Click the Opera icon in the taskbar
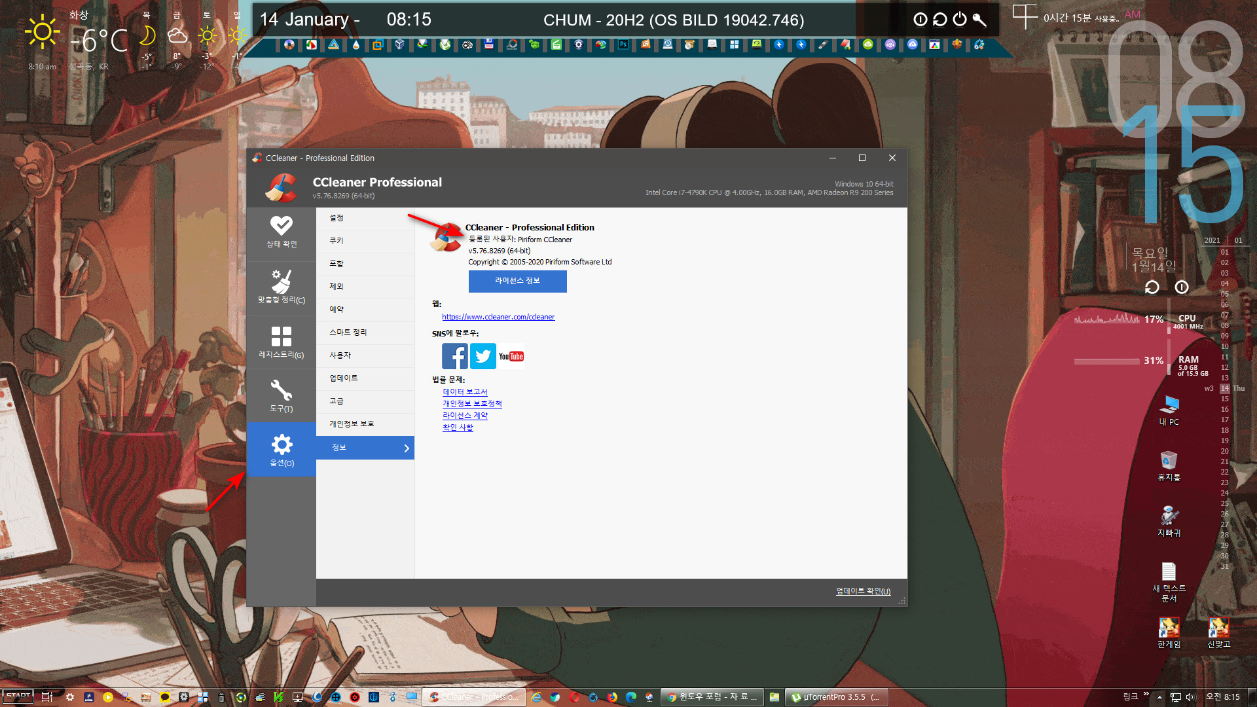The height and width of the screenshot is (707, 1257). click(574, 697)
